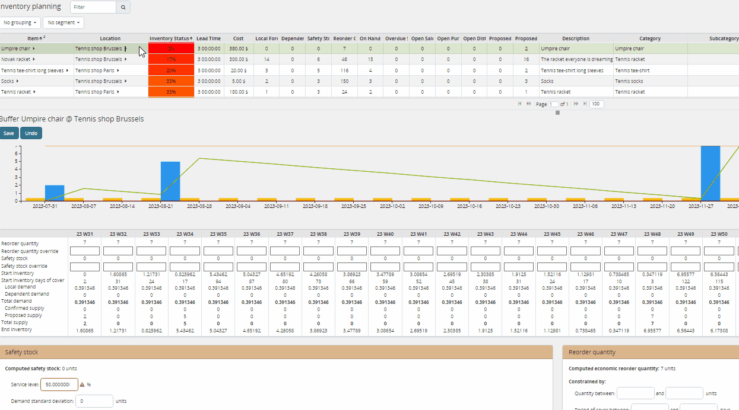The image size is (739, 410).
Task: Click the rows-per-page field showing 100
Action: click(597, 104)
